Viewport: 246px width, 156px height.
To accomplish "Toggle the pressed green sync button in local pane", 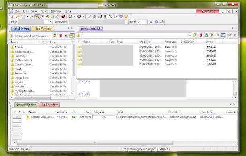I will click(x=72, y=36).
